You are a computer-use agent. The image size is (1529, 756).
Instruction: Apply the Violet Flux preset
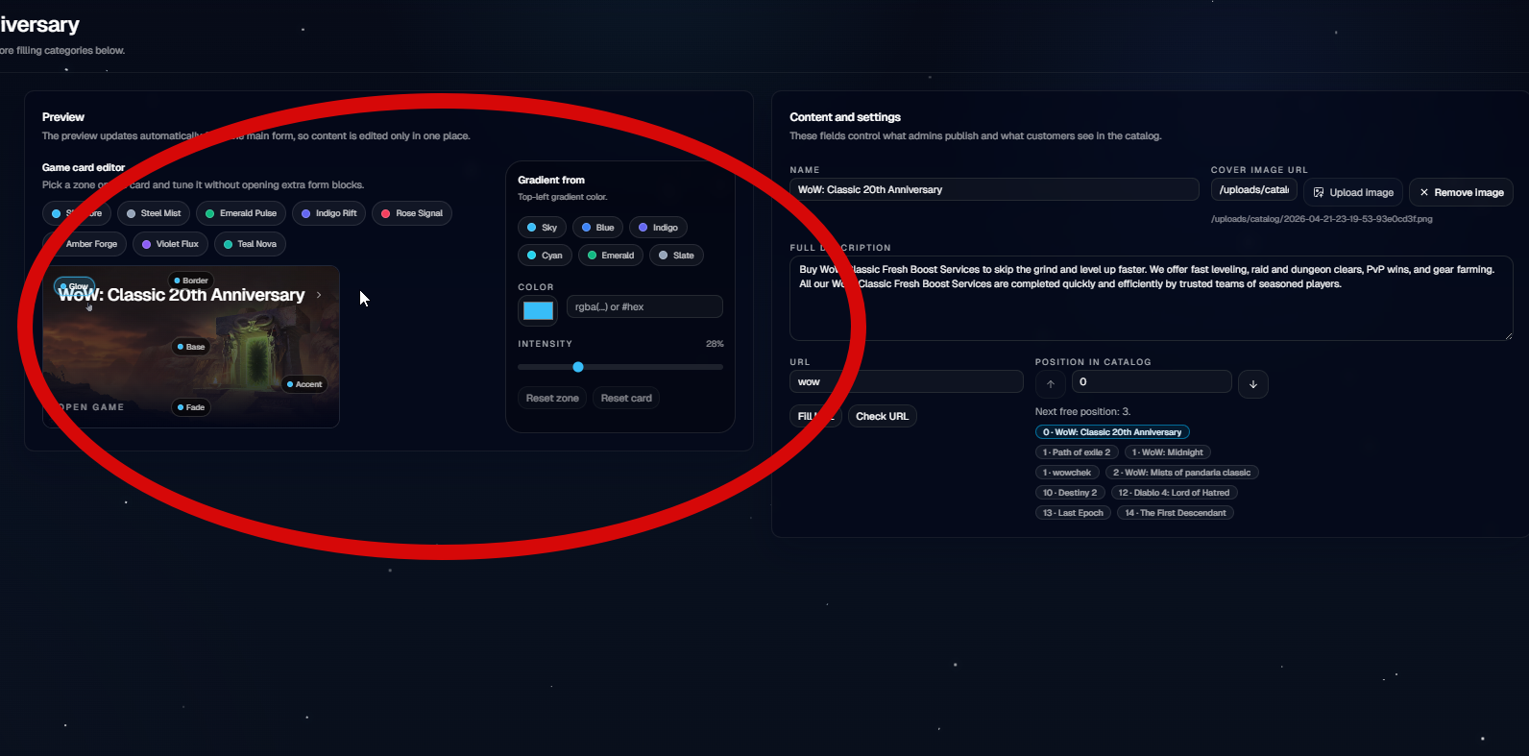[170, 244]
